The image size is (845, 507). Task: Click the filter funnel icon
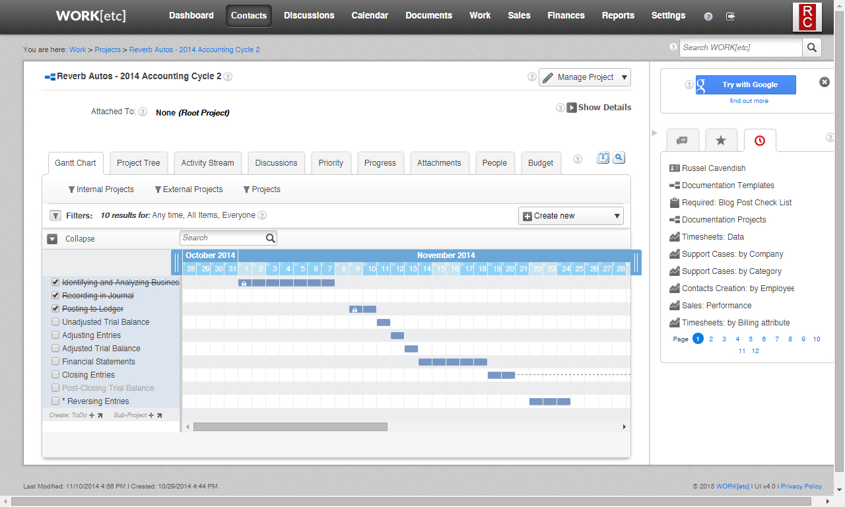pos(55,216)
